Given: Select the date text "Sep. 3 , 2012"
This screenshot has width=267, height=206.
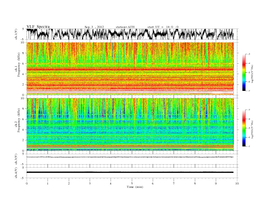Looking at the screenshot, I should click(x=94, y=27).
